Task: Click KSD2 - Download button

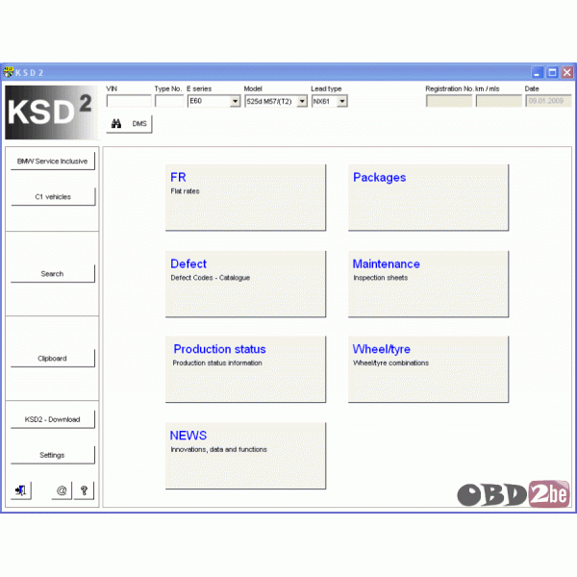Action: [x=53, y=419]
